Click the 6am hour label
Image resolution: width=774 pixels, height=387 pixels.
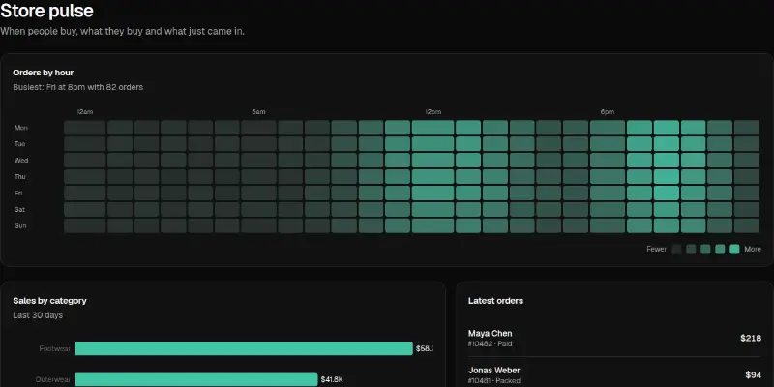(258, 112)
